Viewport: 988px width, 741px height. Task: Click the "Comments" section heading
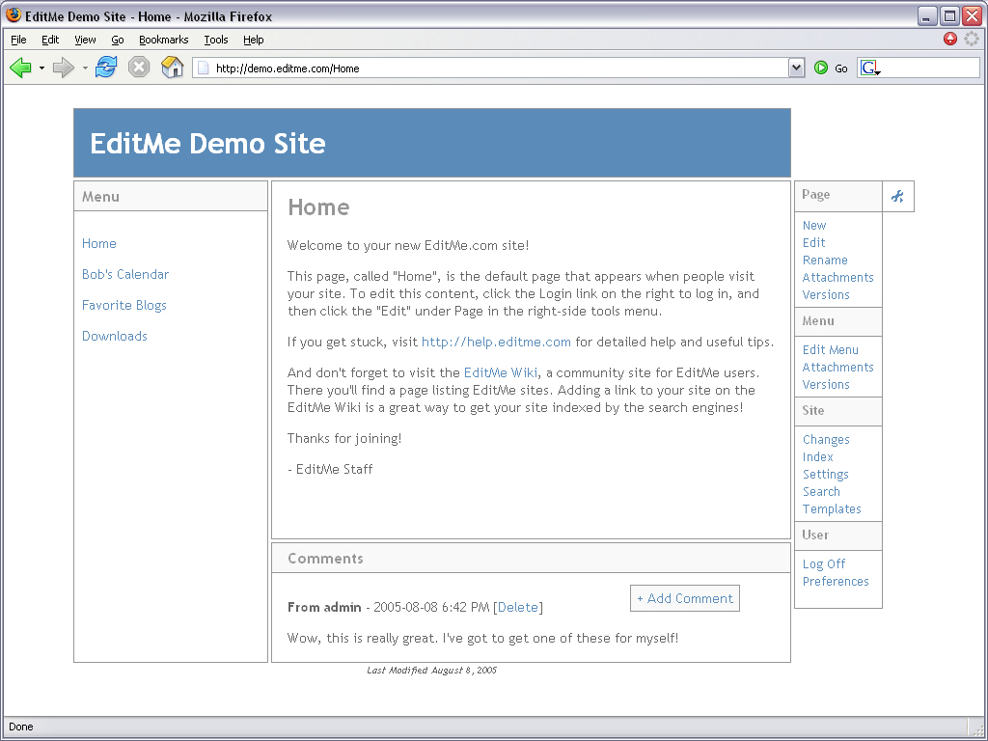tap(325, 559)
